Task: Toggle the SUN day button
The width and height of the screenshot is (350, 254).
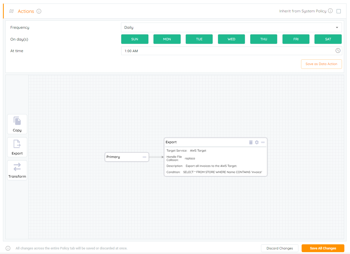Action: click(135, 39)
